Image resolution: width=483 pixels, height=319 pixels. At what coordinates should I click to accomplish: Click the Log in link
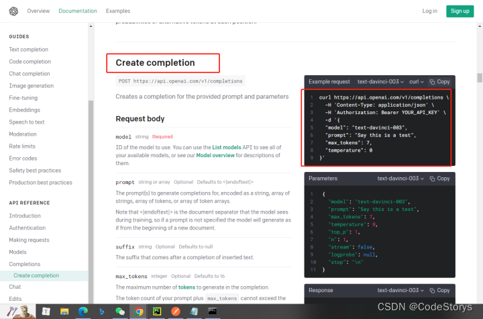pyautogui.click(x=430, y=11)
